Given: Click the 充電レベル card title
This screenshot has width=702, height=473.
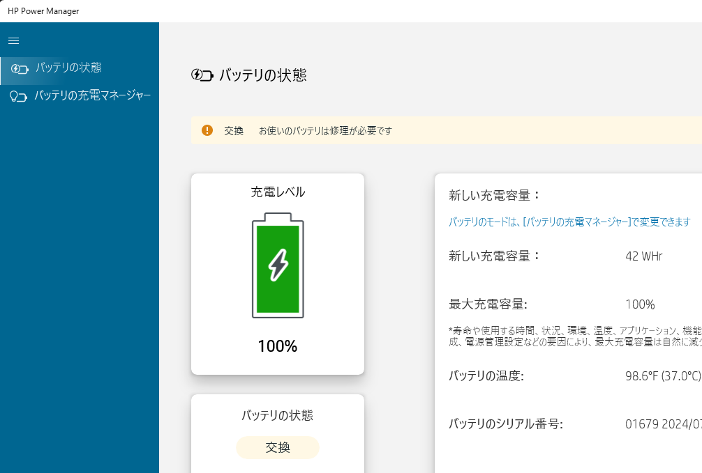Looking at the screenshot, I should pos(278,192).
